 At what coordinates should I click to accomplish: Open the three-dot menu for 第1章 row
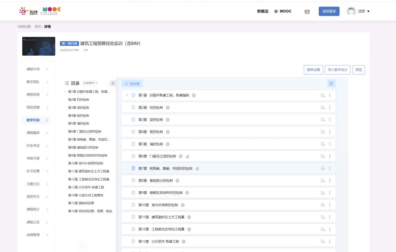coord(329,95)
